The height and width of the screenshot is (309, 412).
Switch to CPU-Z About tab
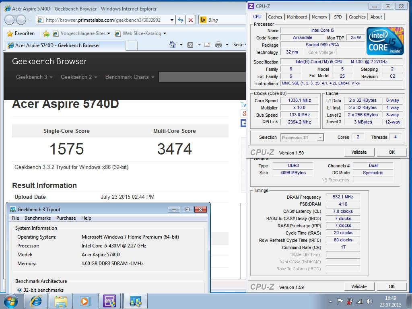pos(376,17)
